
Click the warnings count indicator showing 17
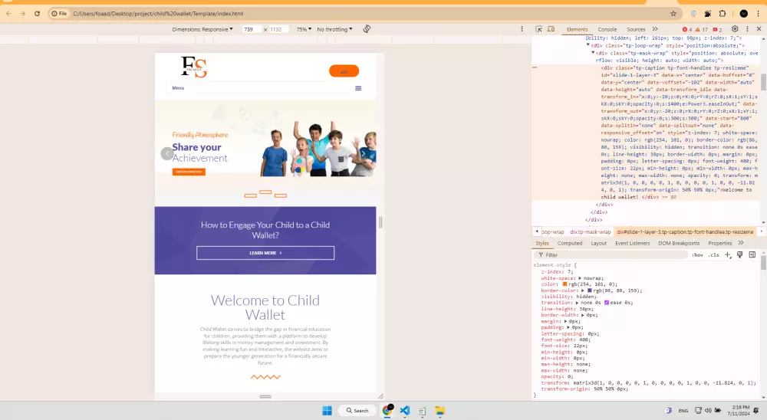(x=702, y=29)
